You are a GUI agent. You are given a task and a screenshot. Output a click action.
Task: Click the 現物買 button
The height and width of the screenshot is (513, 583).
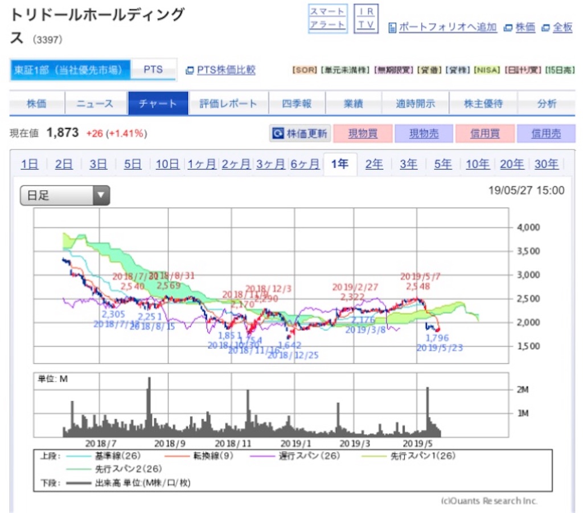pyautogui.click(x=363, y=133)
